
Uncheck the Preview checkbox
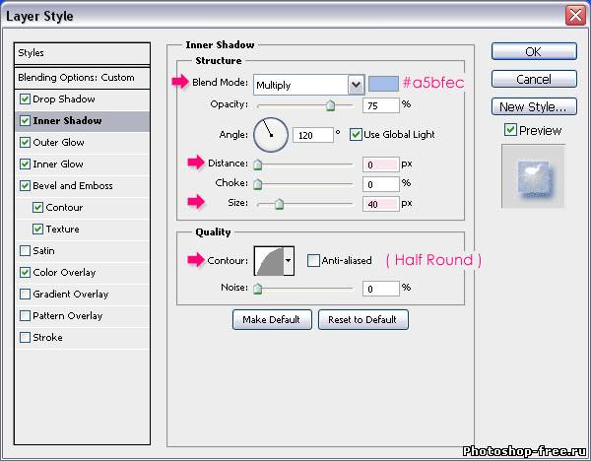[509, 130]
